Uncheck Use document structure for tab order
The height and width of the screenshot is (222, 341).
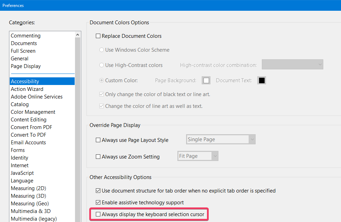(98, 190)
